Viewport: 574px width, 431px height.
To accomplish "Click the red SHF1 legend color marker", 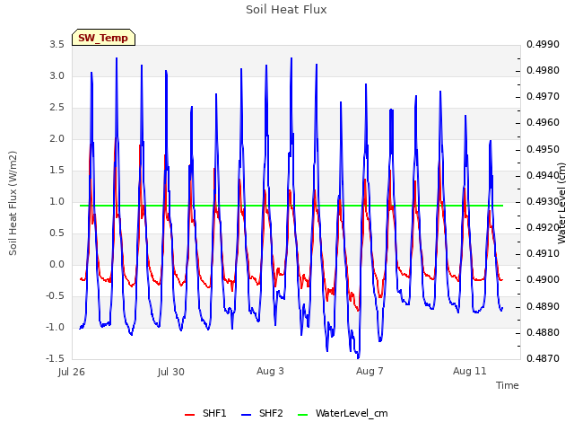I will tap(189, 415).
